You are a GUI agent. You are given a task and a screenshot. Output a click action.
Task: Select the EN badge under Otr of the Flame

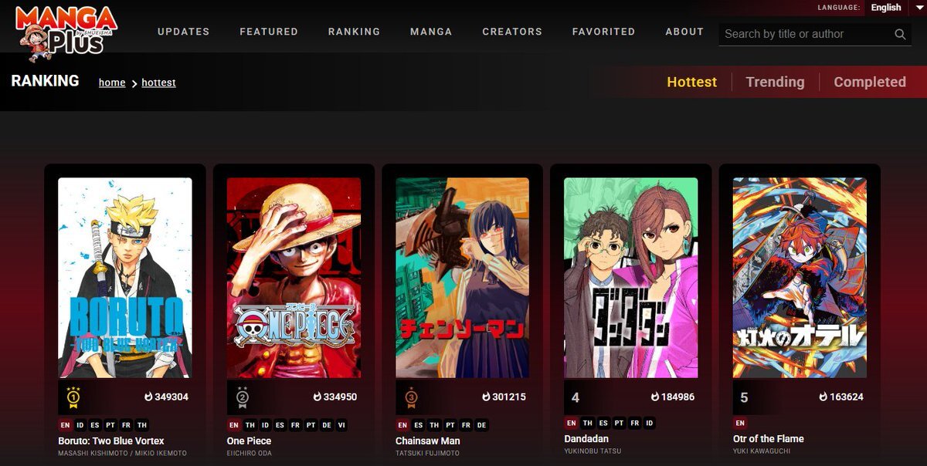pyautogui.click(x=740, y=423)
